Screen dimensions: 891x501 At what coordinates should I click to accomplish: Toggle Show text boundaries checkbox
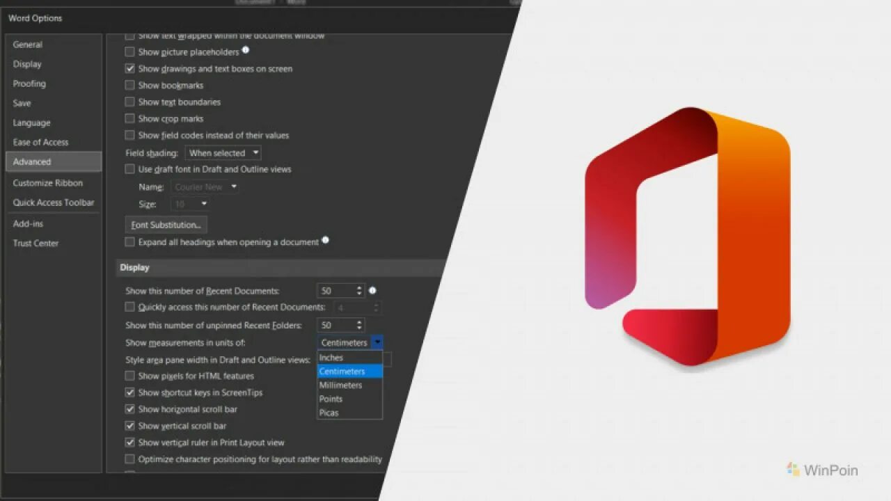pyautogui.click(x=129, y=102)
